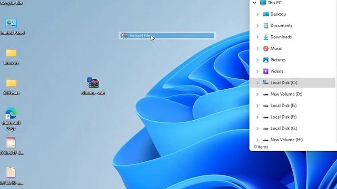Launch the Microsoft Edge shortcut

click(11, 113)
